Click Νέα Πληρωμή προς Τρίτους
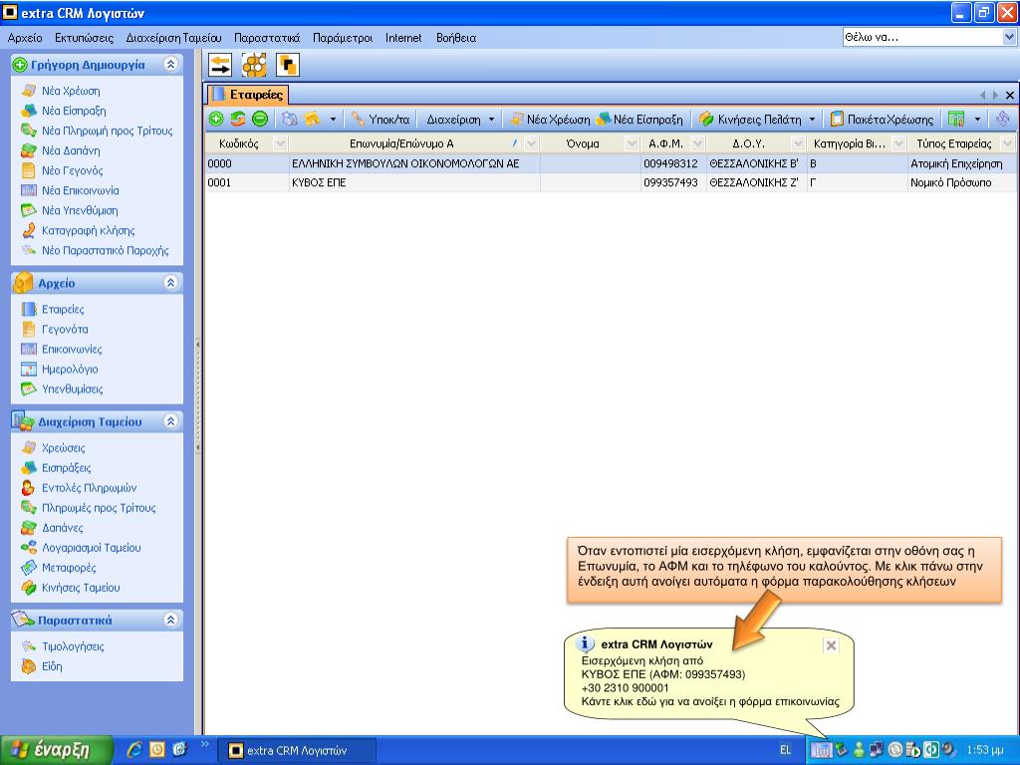Screen dimensions: 1020x765 107,130
